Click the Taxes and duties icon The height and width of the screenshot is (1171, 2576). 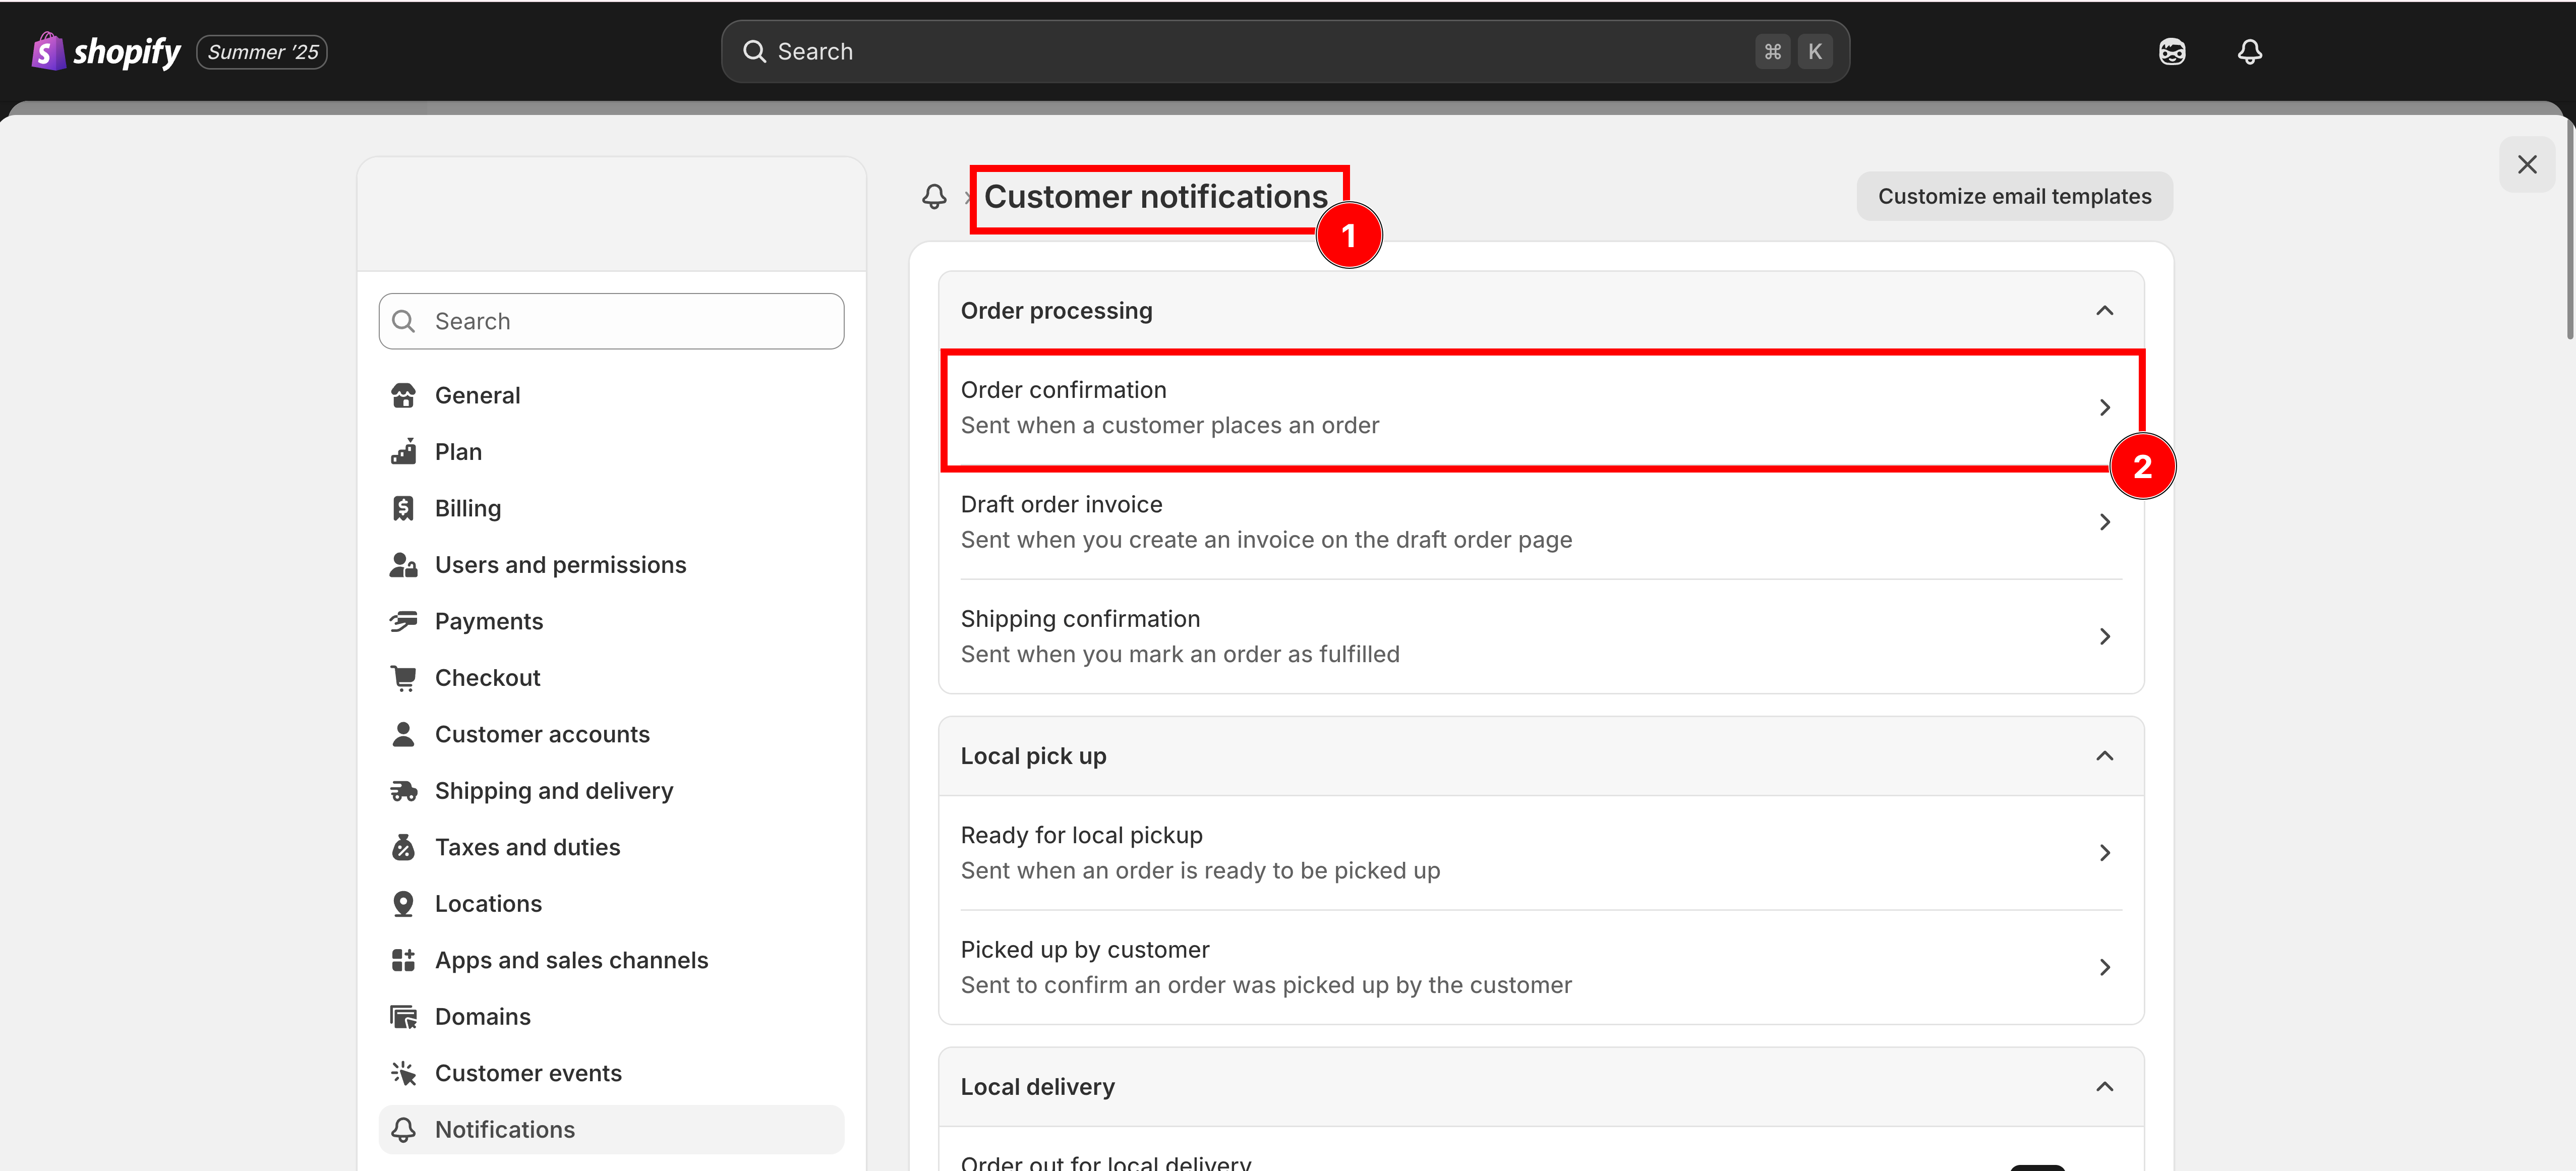[x=403, y=847]
